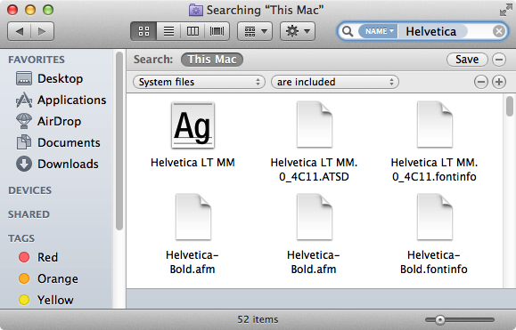This screenshot has width=516, height=330.
Task: Click the magnifying glass search icon
Action: coord(348,31)
